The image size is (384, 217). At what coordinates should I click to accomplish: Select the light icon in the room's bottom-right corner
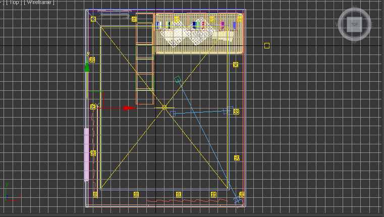[242, 194]
